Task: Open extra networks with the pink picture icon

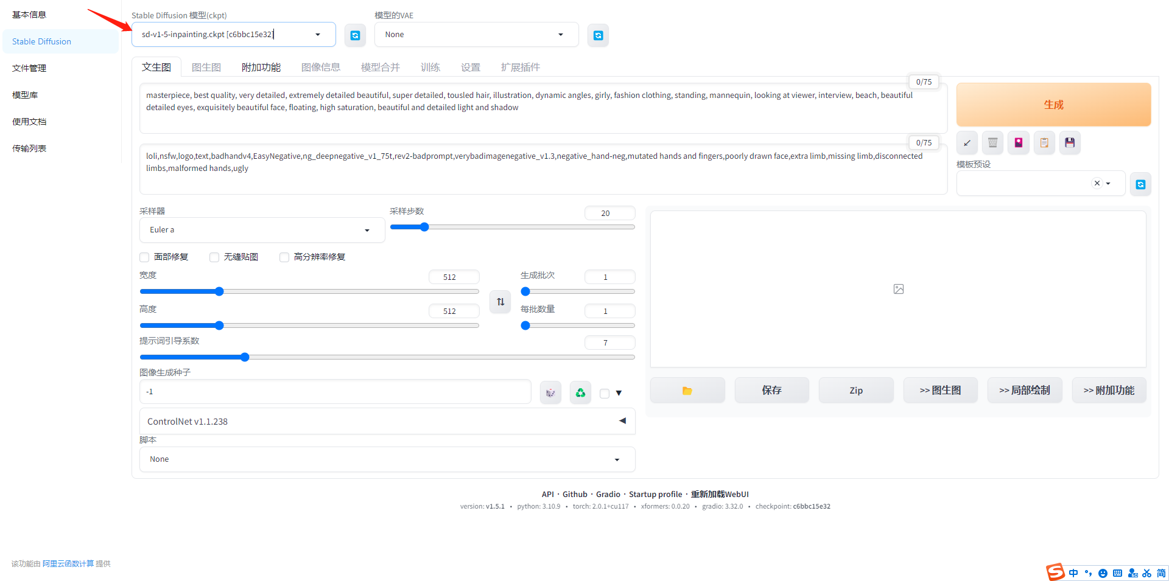Action: point(1018,143)
